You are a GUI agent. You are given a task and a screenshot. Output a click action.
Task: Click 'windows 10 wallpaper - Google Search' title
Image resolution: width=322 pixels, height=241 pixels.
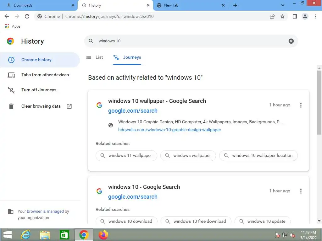157,101
